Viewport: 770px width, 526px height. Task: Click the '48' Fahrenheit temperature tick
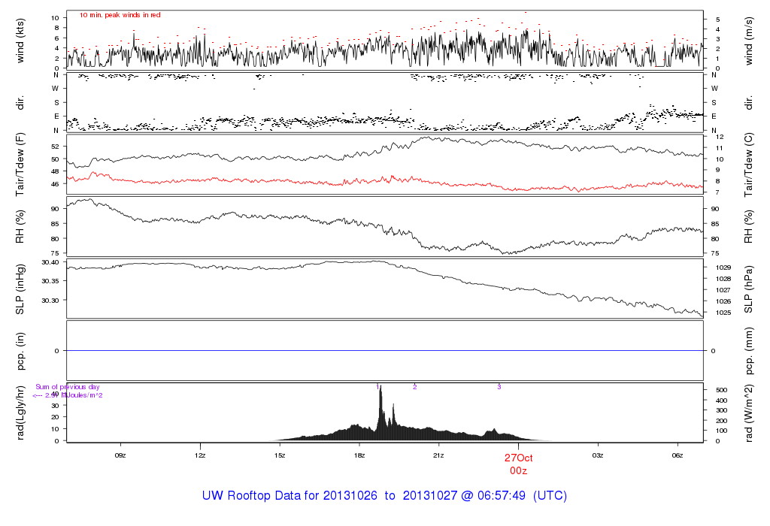point(55,171)
